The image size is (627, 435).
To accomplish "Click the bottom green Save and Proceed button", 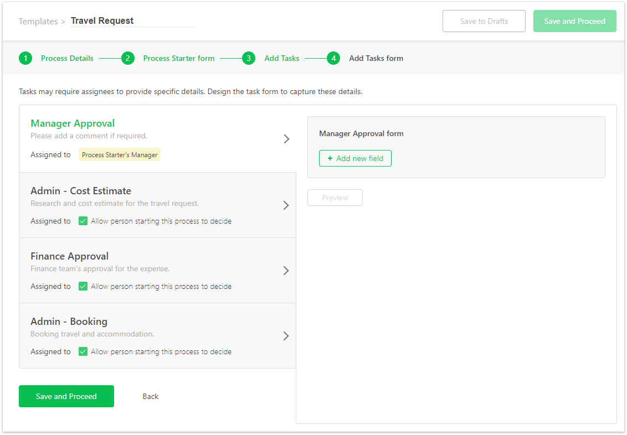I will click(66, 396).
